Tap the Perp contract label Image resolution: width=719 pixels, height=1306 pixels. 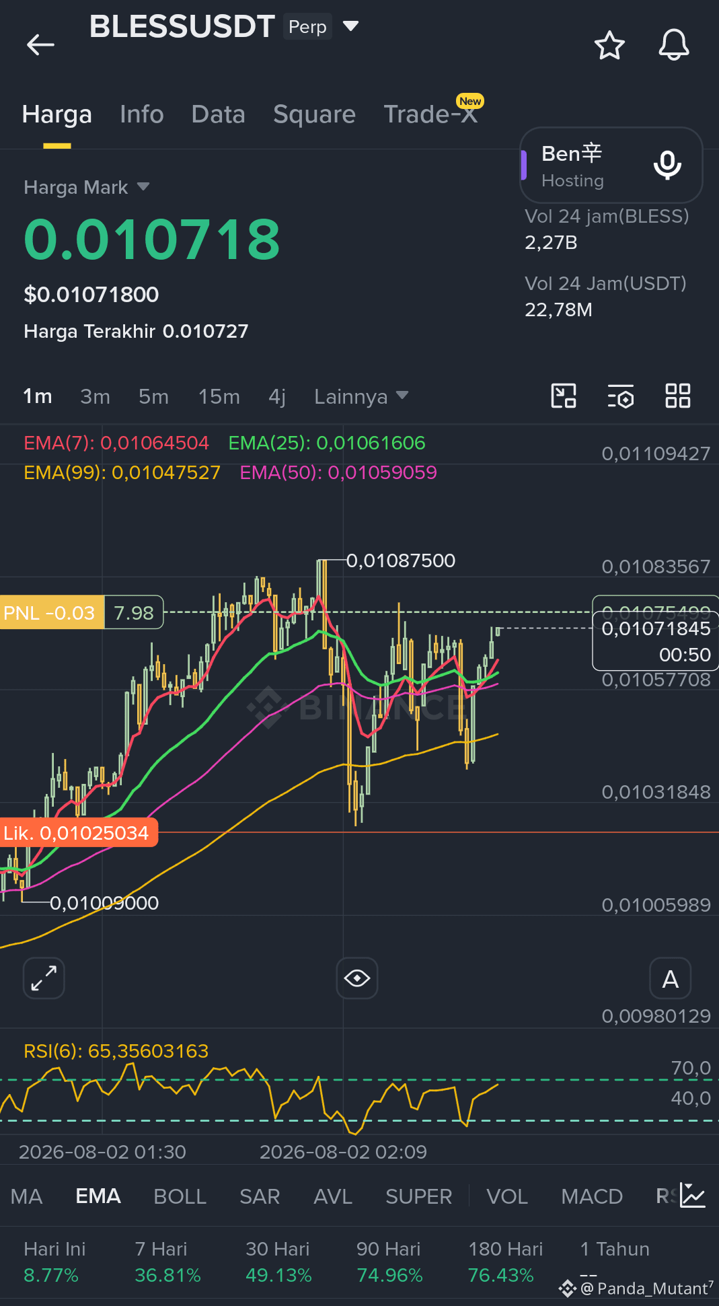click(x=307, y=27)
